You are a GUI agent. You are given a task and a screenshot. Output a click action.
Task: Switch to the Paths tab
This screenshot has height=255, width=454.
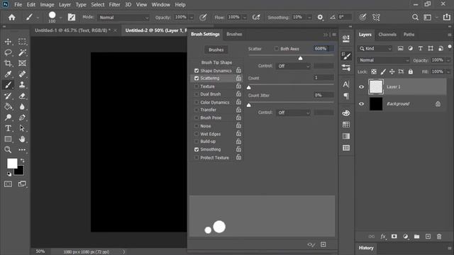pos(409,35)
